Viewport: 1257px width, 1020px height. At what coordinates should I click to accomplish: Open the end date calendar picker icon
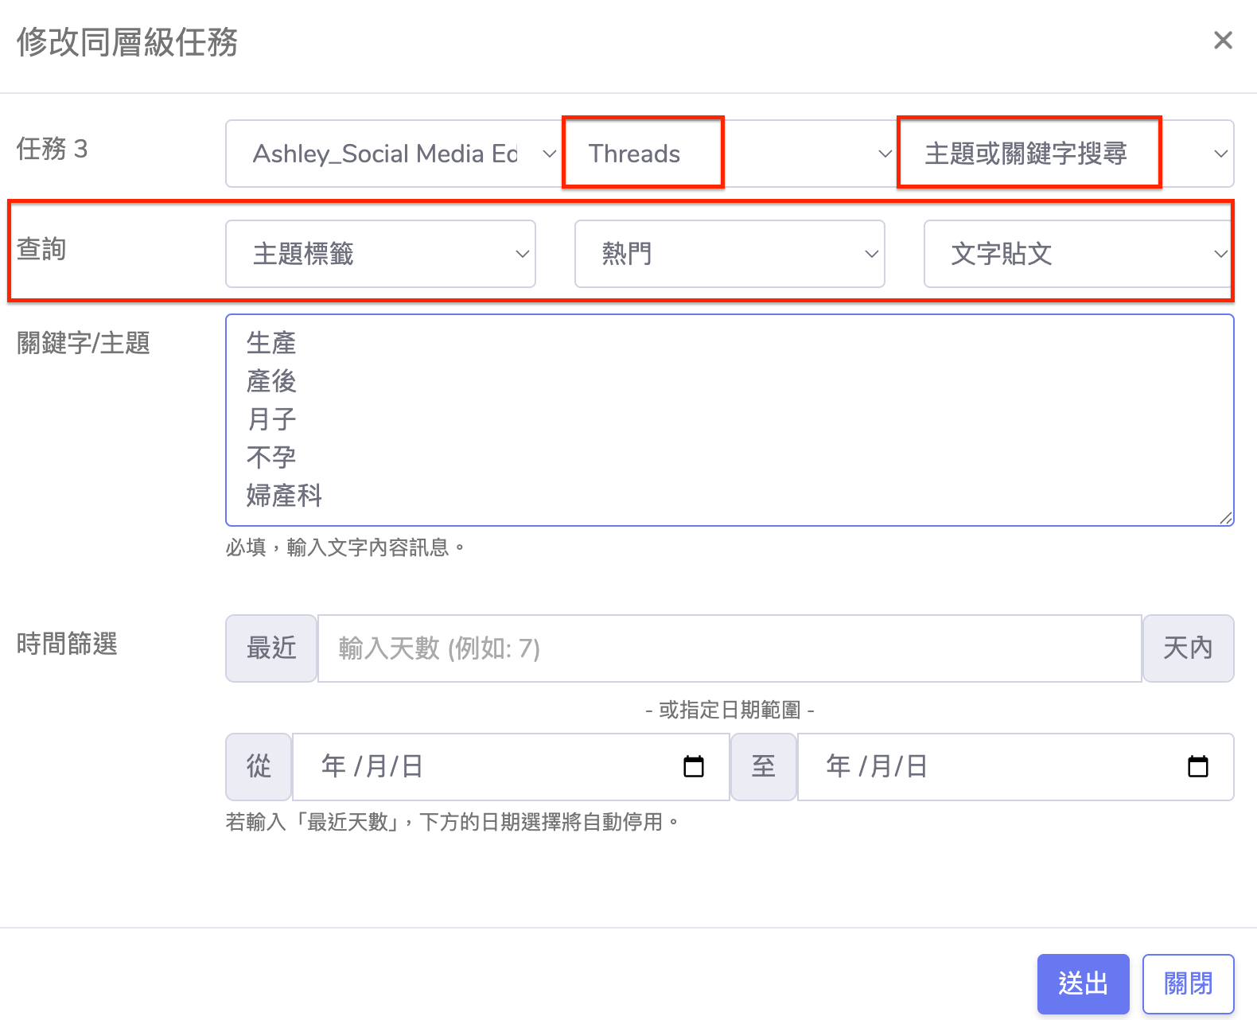click(x=1197, y=766)
